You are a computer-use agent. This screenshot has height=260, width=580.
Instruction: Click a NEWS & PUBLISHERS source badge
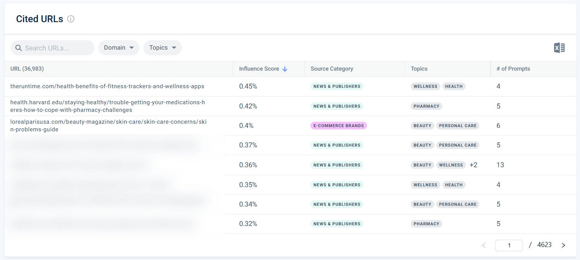(337, 86)
